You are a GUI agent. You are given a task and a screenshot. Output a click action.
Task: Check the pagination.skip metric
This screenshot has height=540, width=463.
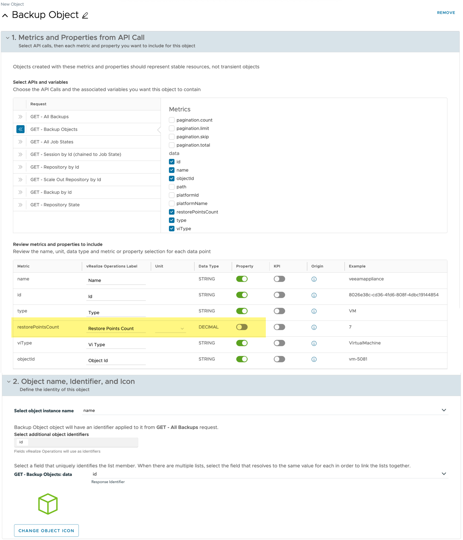point(172,137)
